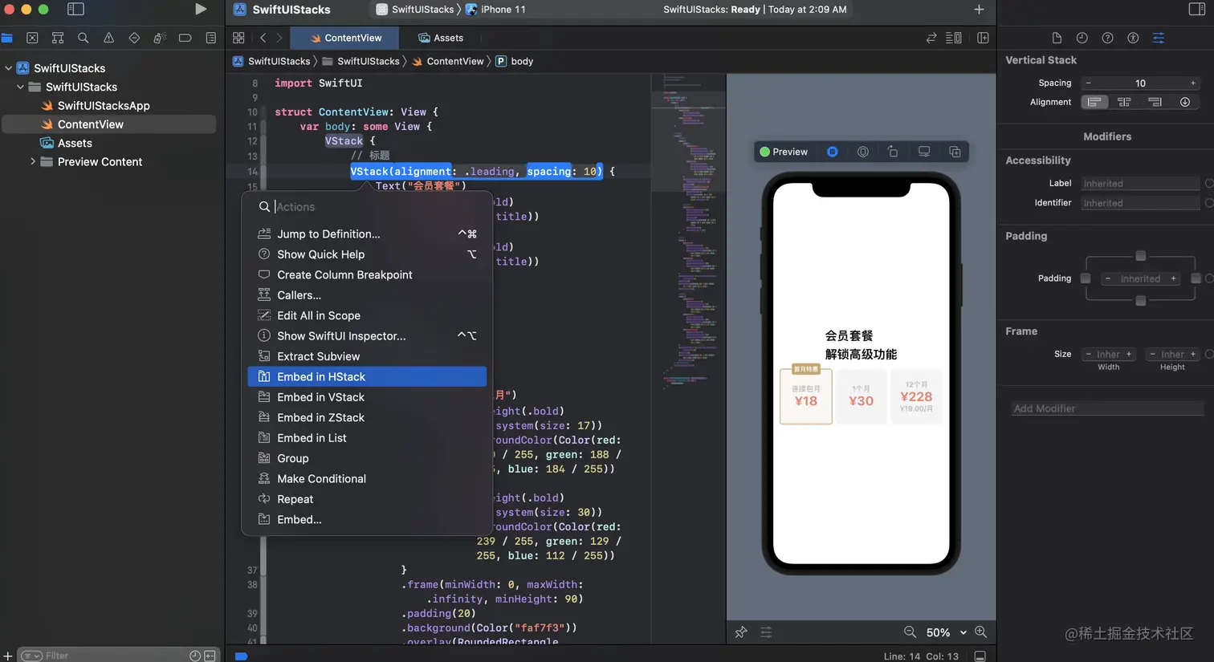Open the Report navigator
The image size is (1214, 662).
(210, 38)
